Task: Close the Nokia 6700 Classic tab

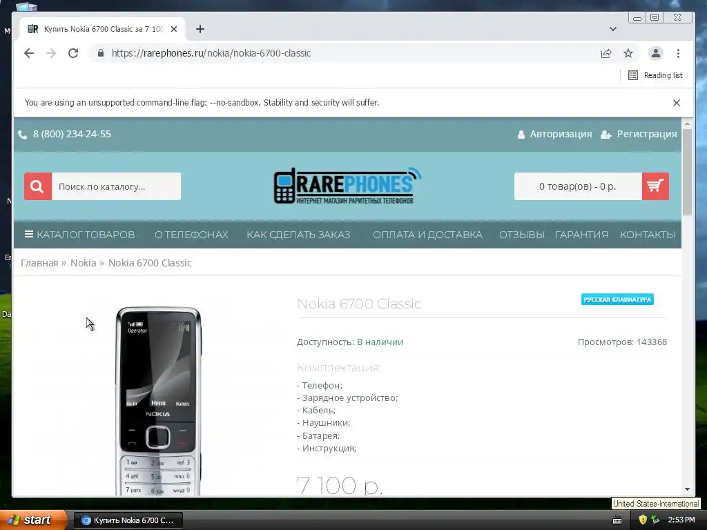Action: pyautogui.click(x=174, y=29)
